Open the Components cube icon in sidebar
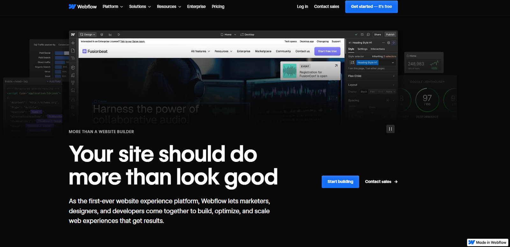510x247 pixels. click(x=73, y=68)
